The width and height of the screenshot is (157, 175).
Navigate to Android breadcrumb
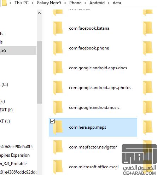point(97,3)
